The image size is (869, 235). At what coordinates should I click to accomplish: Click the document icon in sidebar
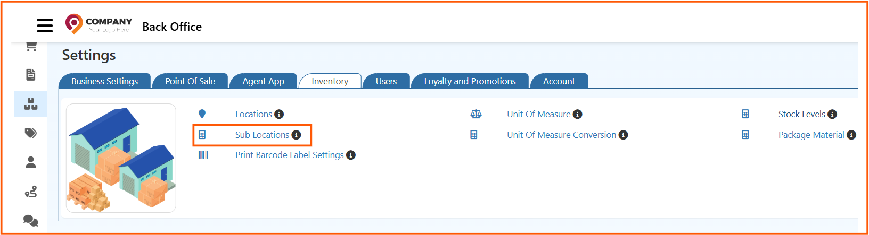(x=31, y=75)
